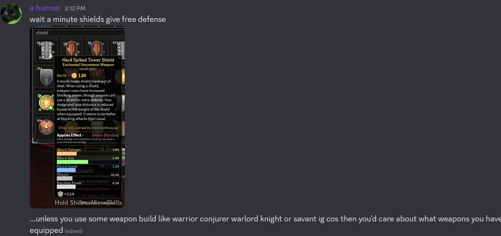
Task: Click the black cat user avatar
Action: [11, 14]
